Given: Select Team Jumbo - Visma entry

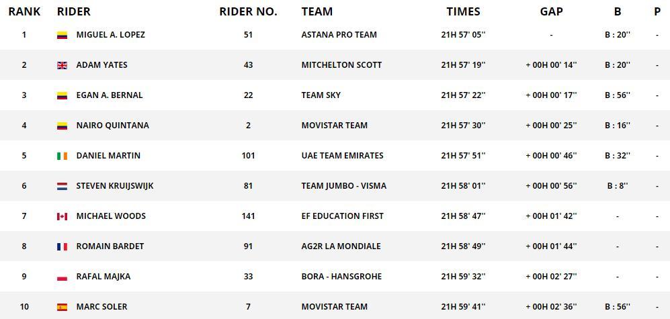Looking at the screenshot, I should [x=343, y=186].
